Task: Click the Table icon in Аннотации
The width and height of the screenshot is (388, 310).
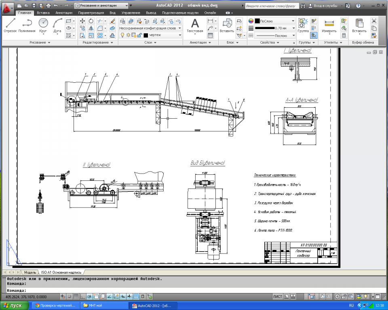Action: click(x=210, y=36)
